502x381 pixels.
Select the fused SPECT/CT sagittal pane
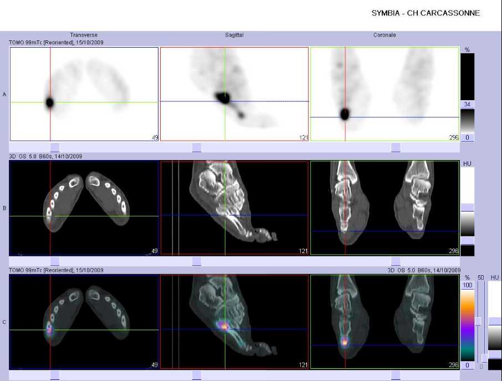click(234, 322)
